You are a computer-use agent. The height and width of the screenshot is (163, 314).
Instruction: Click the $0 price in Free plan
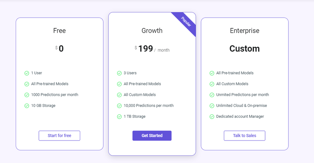(x=60, y=49)
